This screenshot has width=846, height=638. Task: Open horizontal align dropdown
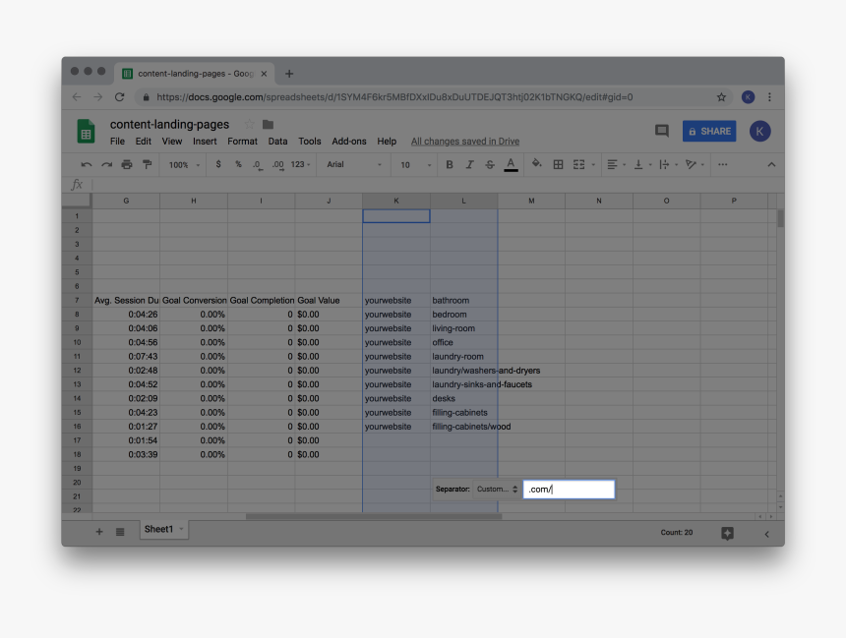616,164
